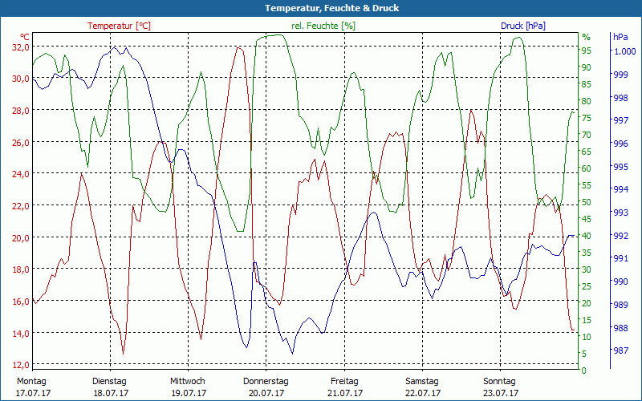Click the date '21.07.17'
This screenshot has height=401, width=642.
(x=345, y=393)
